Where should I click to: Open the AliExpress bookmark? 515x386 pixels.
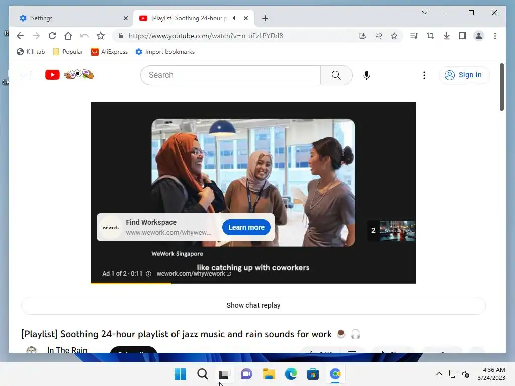click(109, 52)
